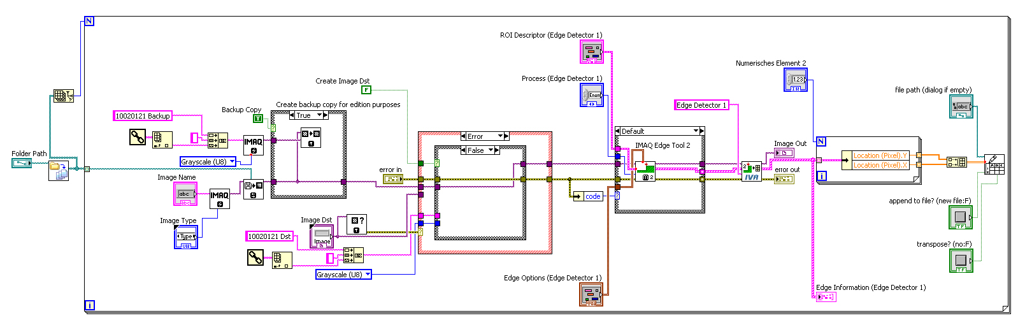Click the List Folder function icon

point(59,171)
